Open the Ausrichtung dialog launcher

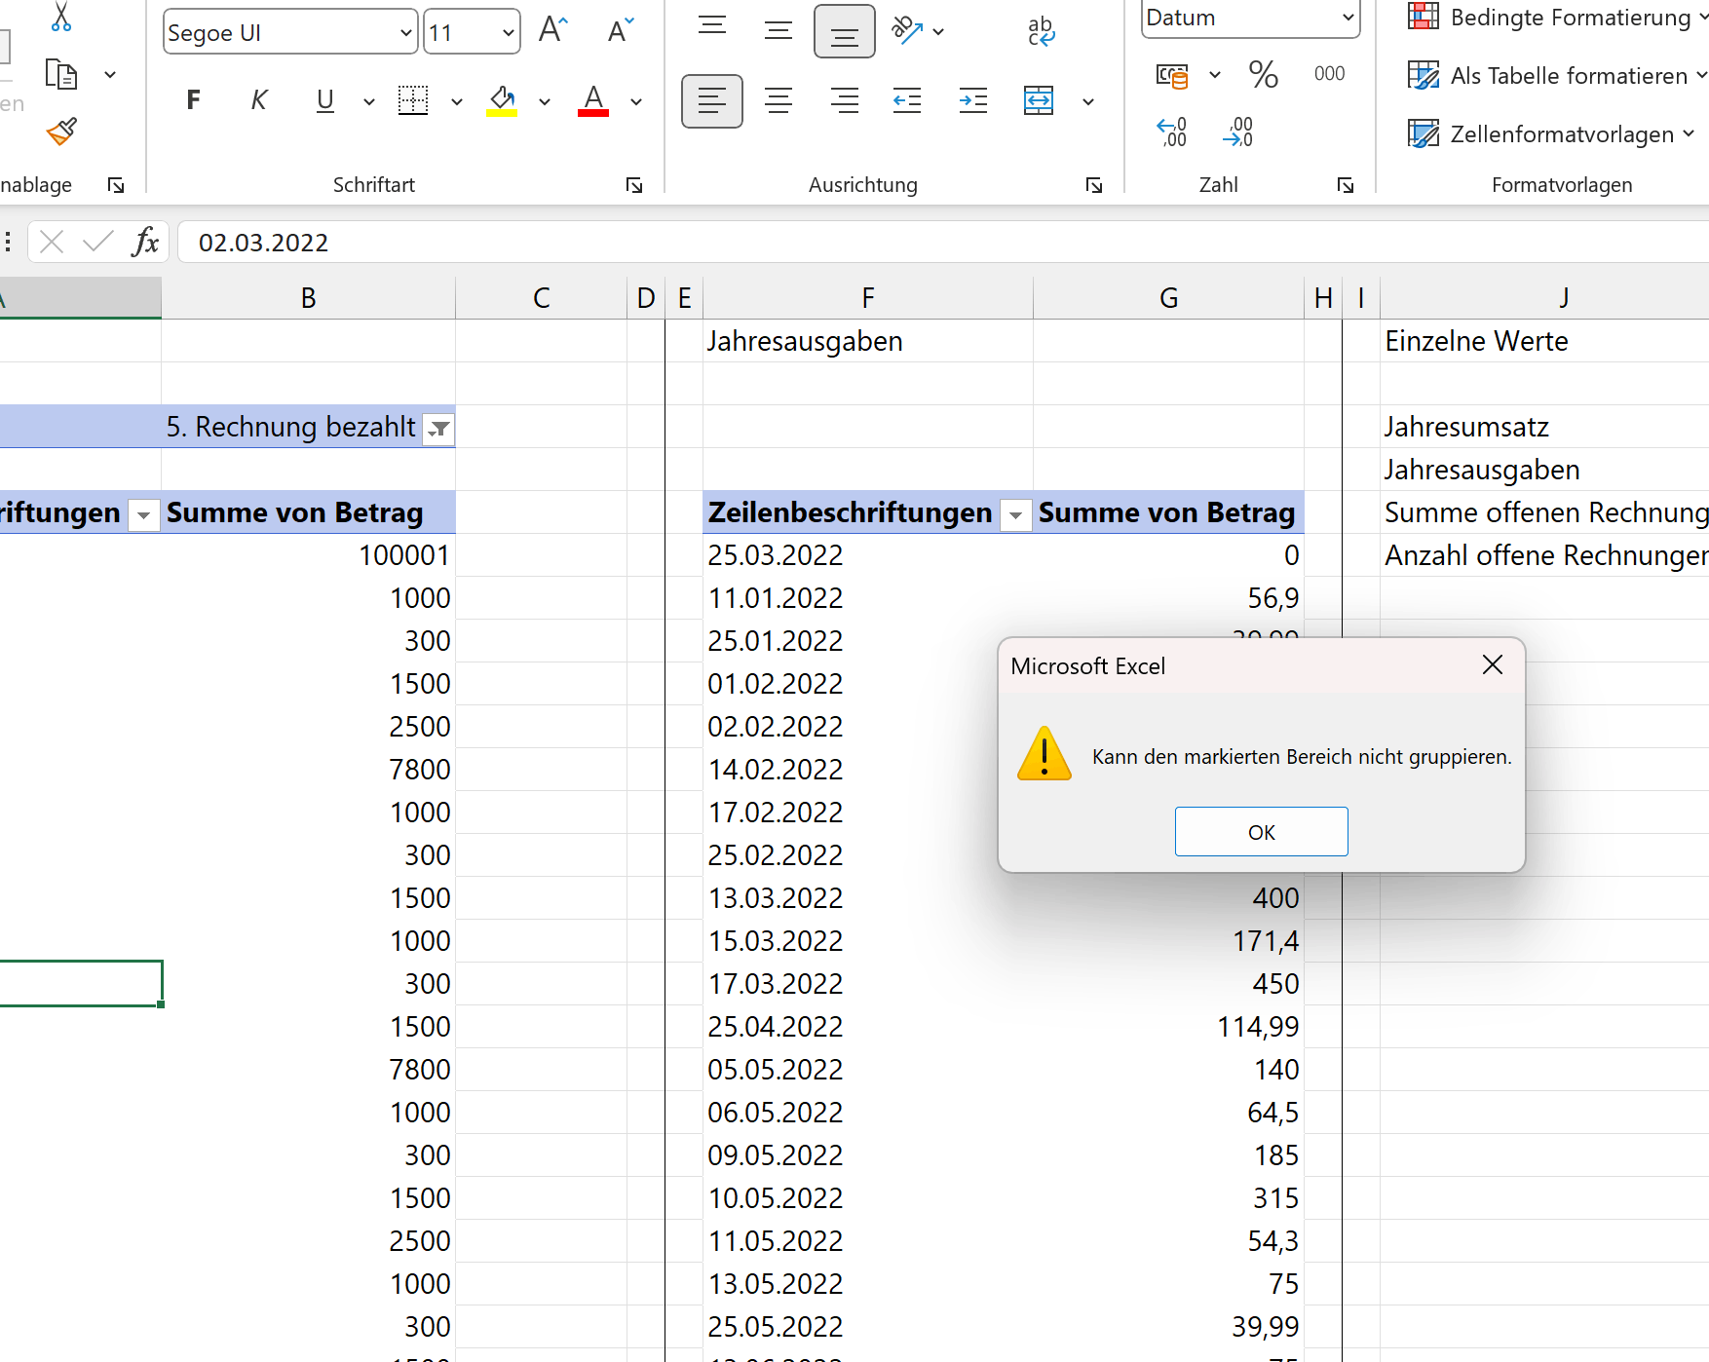1094,185
